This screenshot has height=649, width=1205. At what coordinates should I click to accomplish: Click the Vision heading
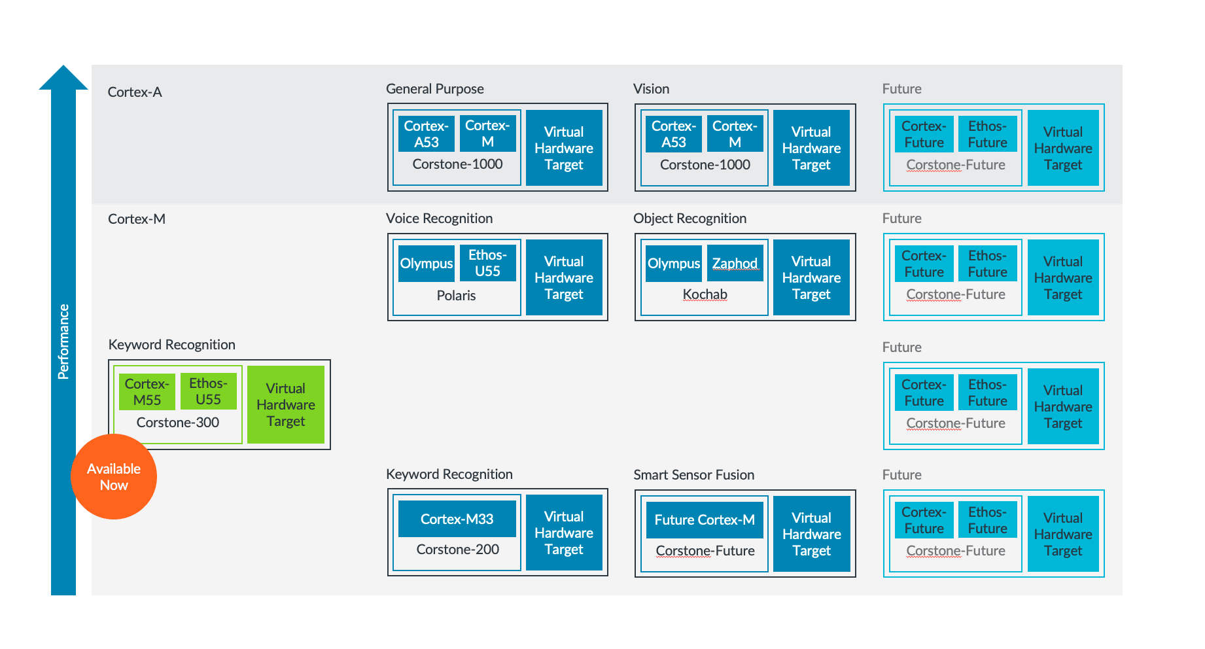651,89
